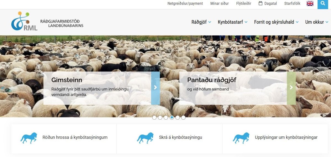Click Ráðgjafarmiðstöð landbúnaðarins title text
This screenshot has height=157, width=331.
tap(62, 23)
